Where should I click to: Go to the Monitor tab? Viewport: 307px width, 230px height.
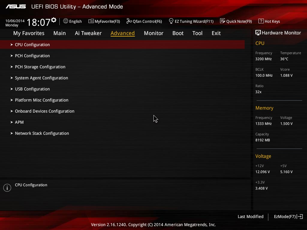click(x=153, y=33)
